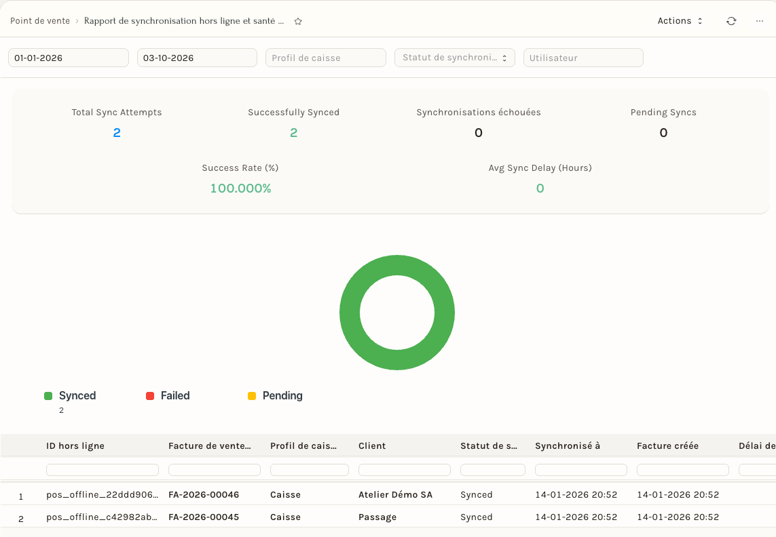This screenshot has width=776, height=537.
Task: Go to Point de vente breadcrumb
Action: (x=40, y=21)
